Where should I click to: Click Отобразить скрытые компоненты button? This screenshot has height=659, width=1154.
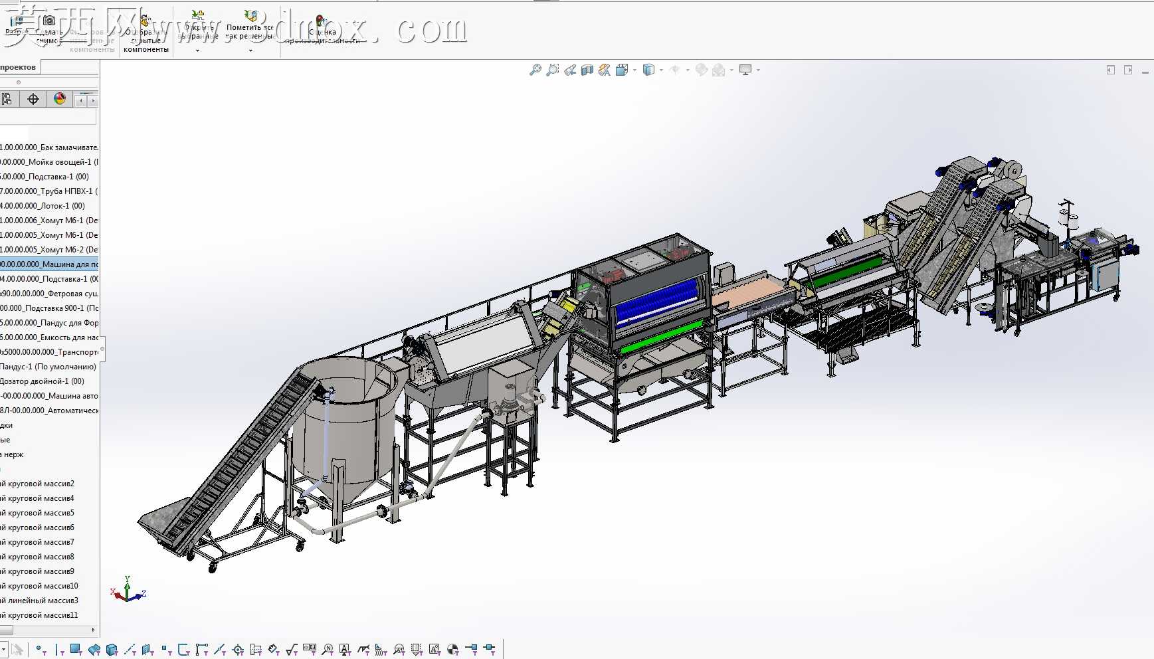pyautogui.click(x=146, y=32)
